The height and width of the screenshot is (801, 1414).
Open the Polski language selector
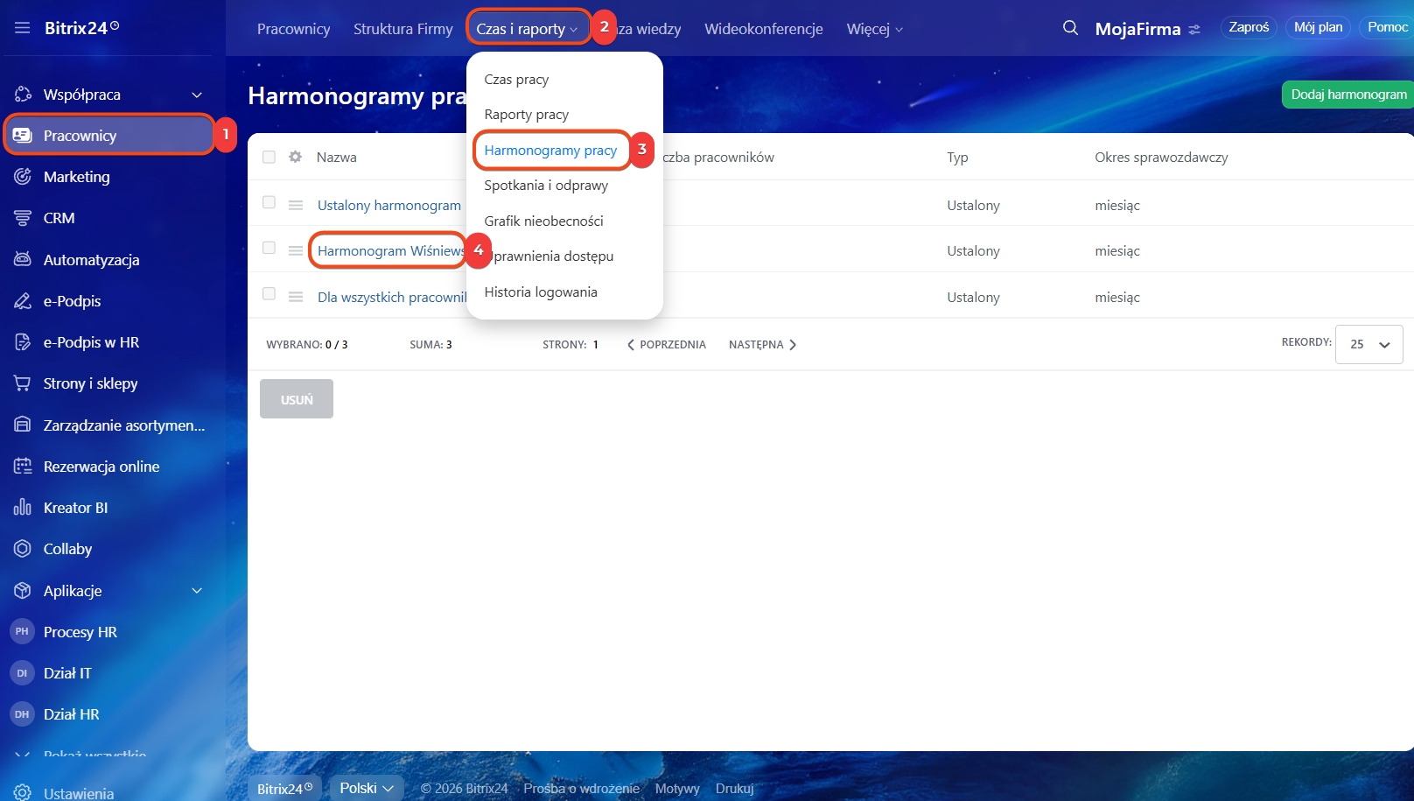pyautogui.click(x=367, y=788)
